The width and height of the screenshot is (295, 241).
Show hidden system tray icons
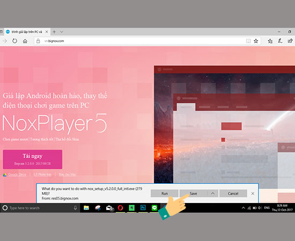(244, 208)
